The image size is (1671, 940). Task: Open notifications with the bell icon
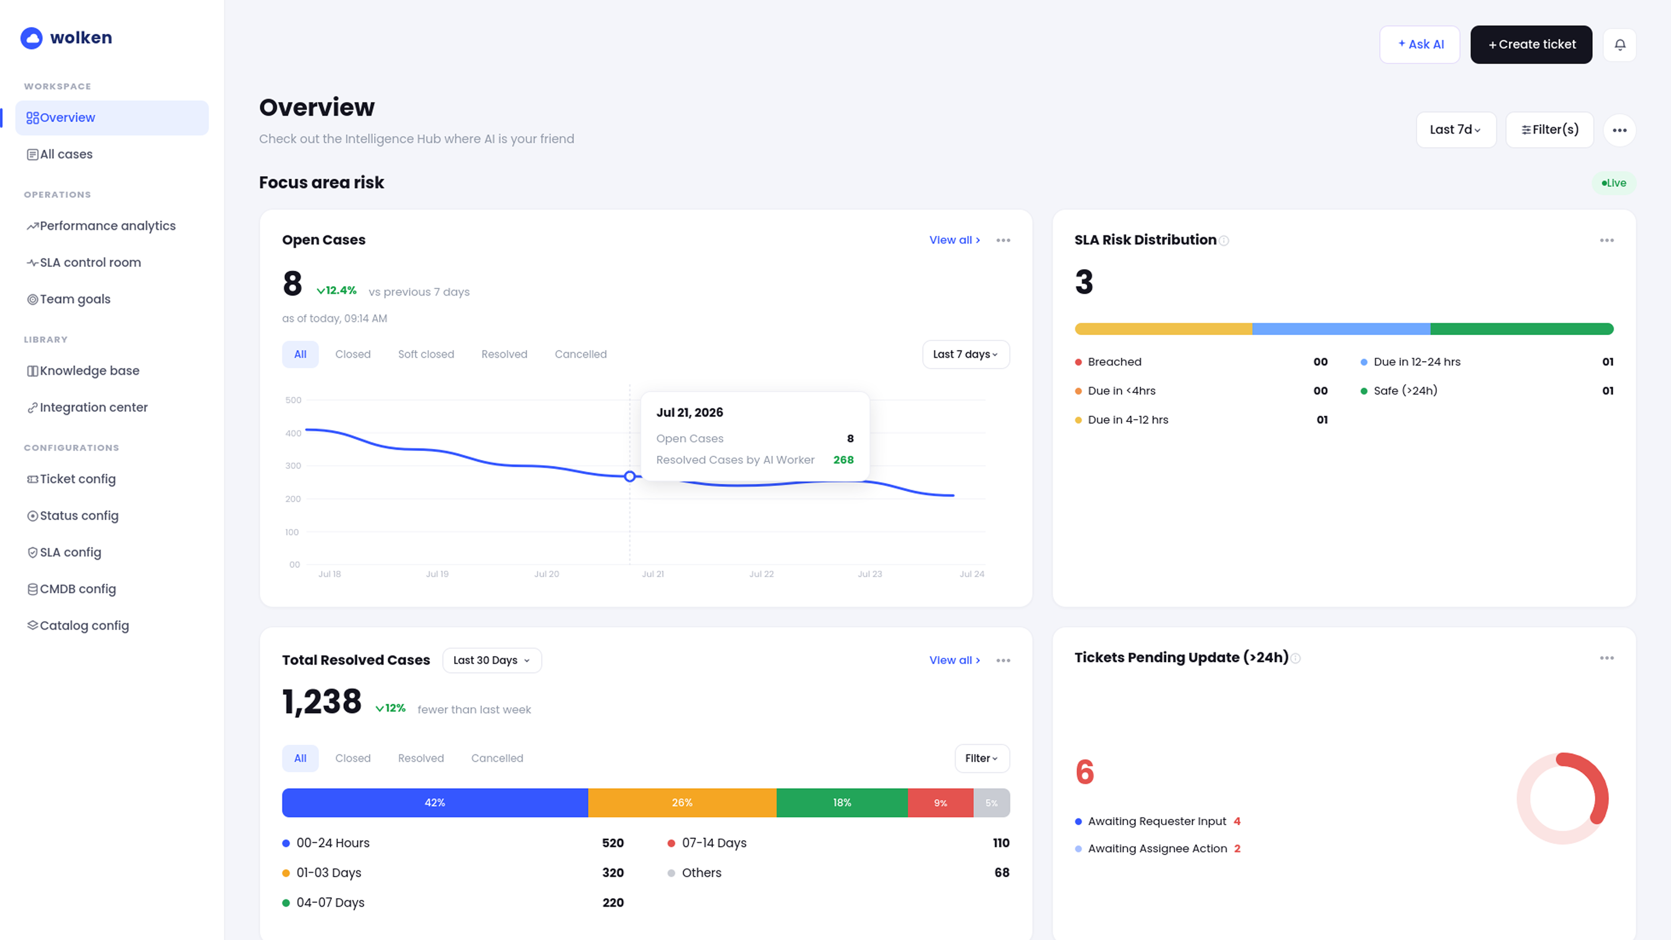(x=1620, y=45)
